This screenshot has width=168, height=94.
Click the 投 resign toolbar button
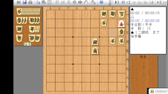pos(74,2)
